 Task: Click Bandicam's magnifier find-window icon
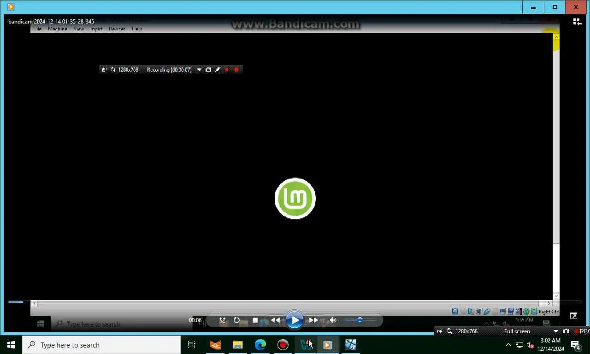click(449, 331)
